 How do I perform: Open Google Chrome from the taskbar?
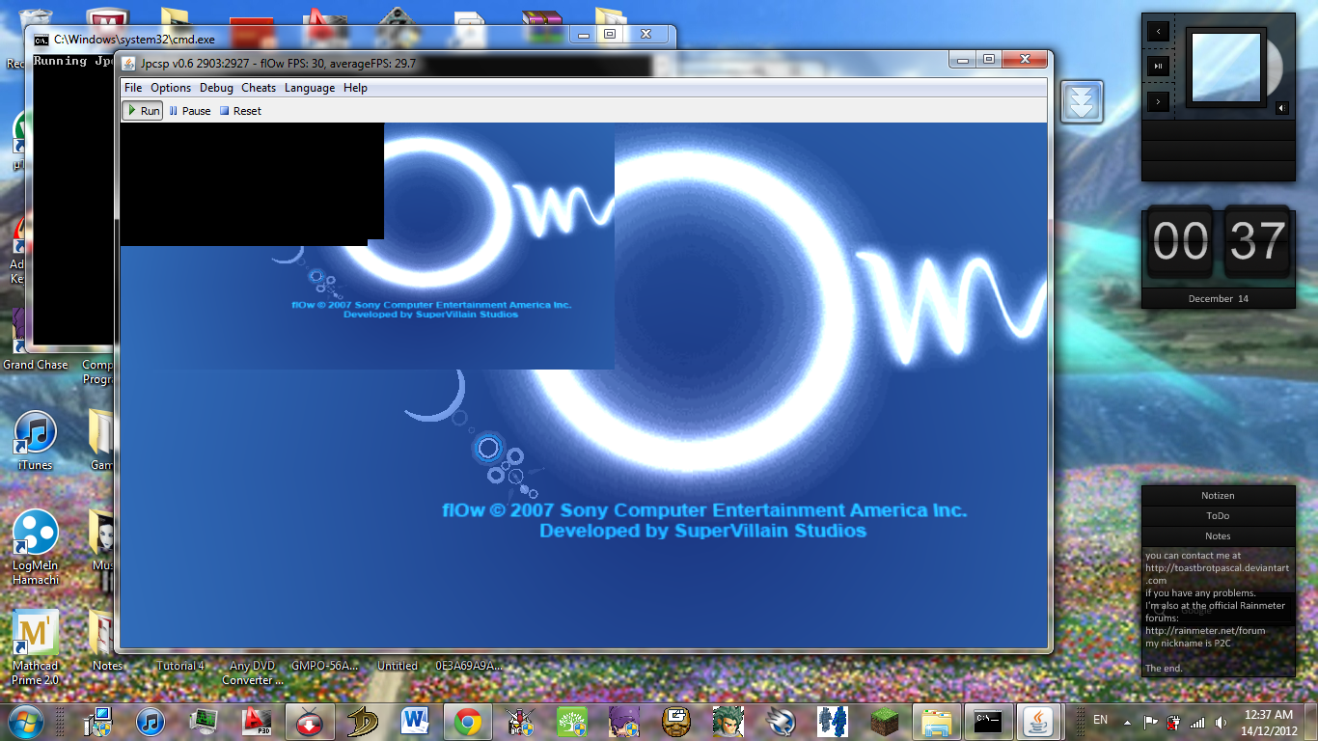468,721
